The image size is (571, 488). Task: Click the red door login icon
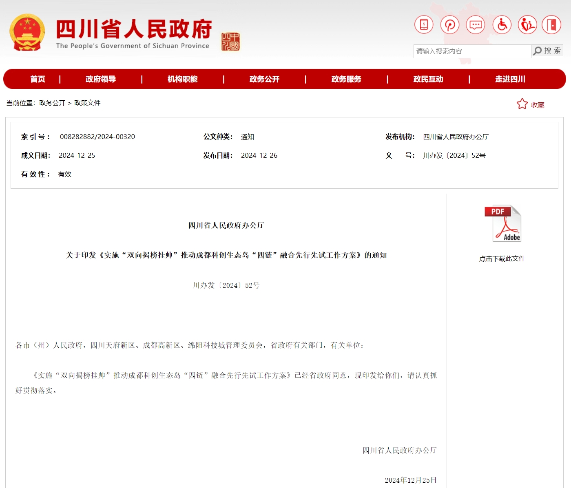[551, 25]
